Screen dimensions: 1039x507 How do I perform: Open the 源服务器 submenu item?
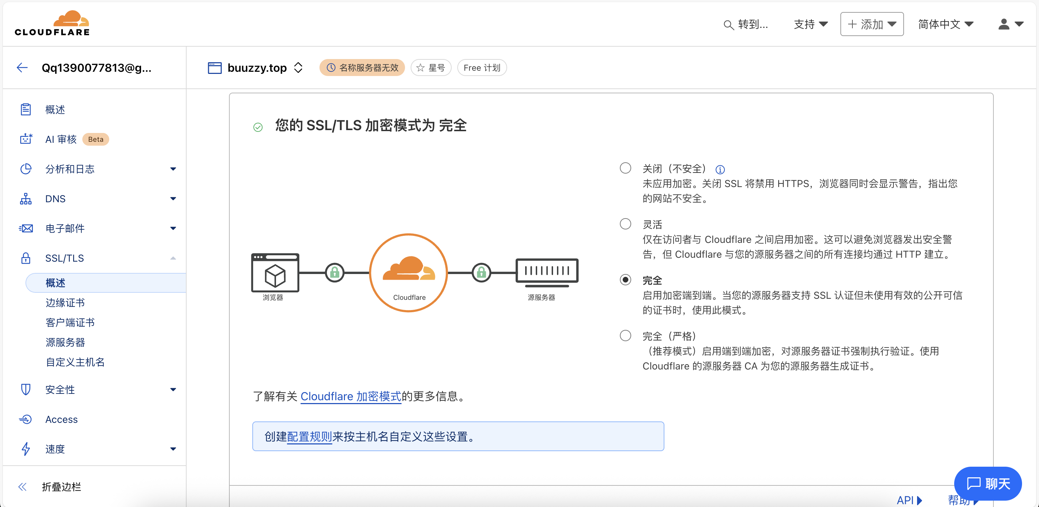65,342
